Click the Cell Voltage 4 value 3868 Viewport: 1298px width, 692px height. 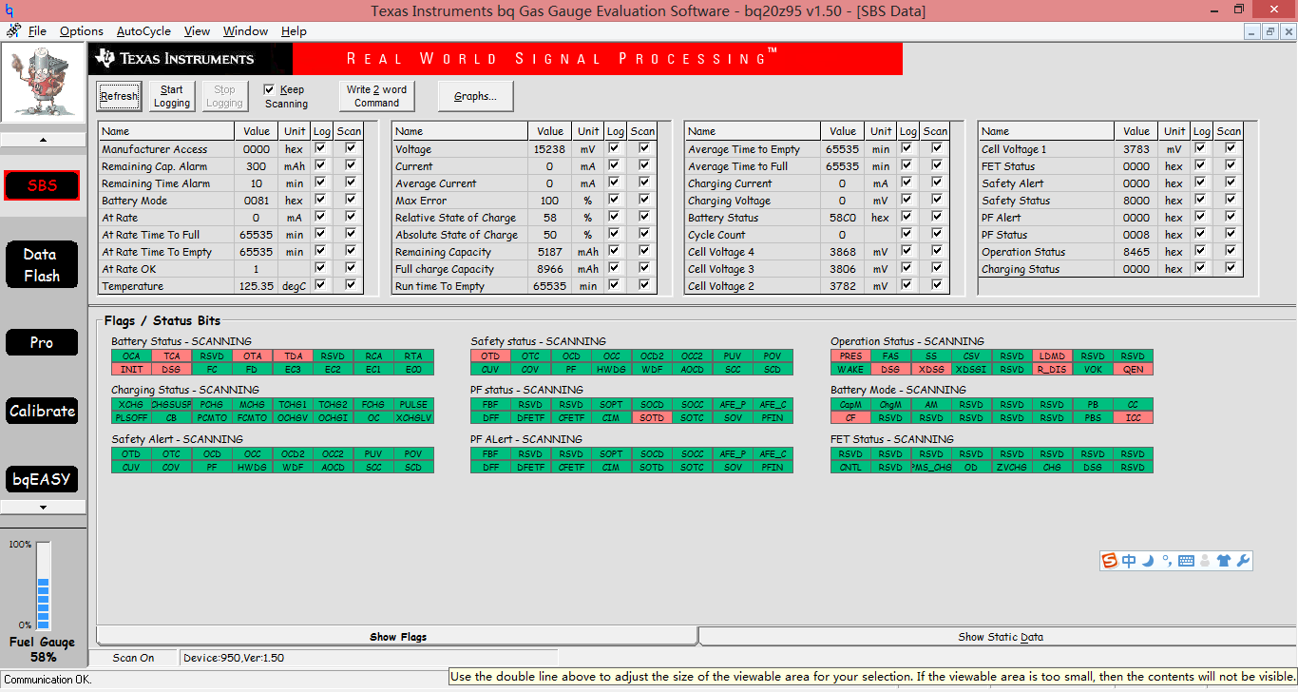pos(843,252)
